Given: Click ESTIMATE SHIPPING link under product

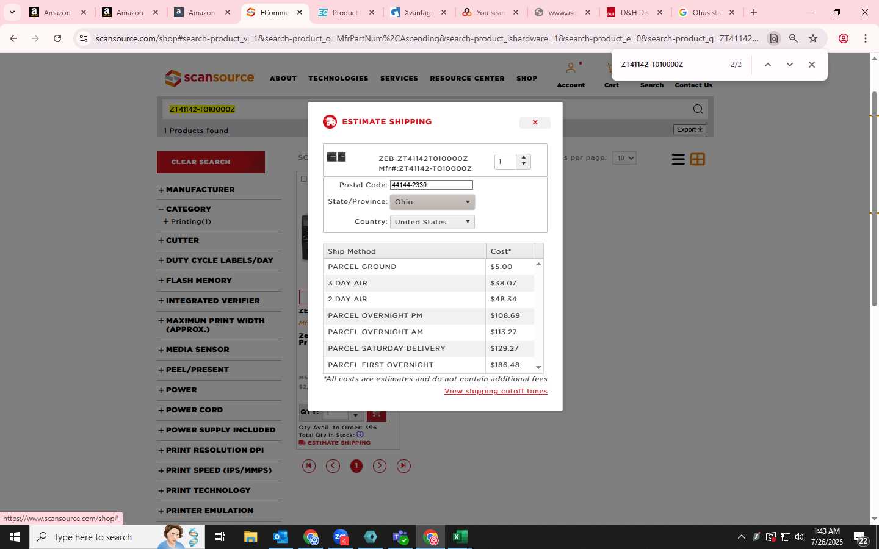Looking at the screenshot, I should click(x=335, y=443).
